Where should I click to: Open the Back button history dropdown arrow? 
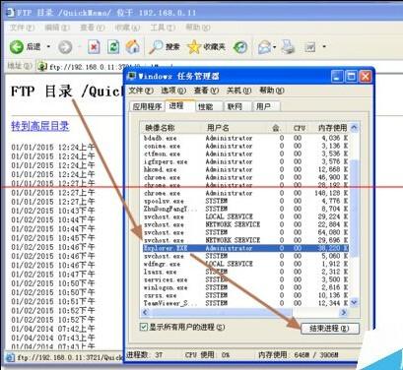(48, 47)
